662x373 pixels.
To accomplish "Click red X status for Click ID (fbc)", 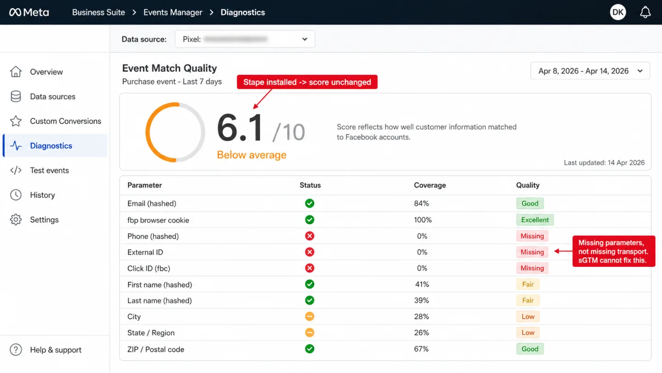I will tap(310, 268).
